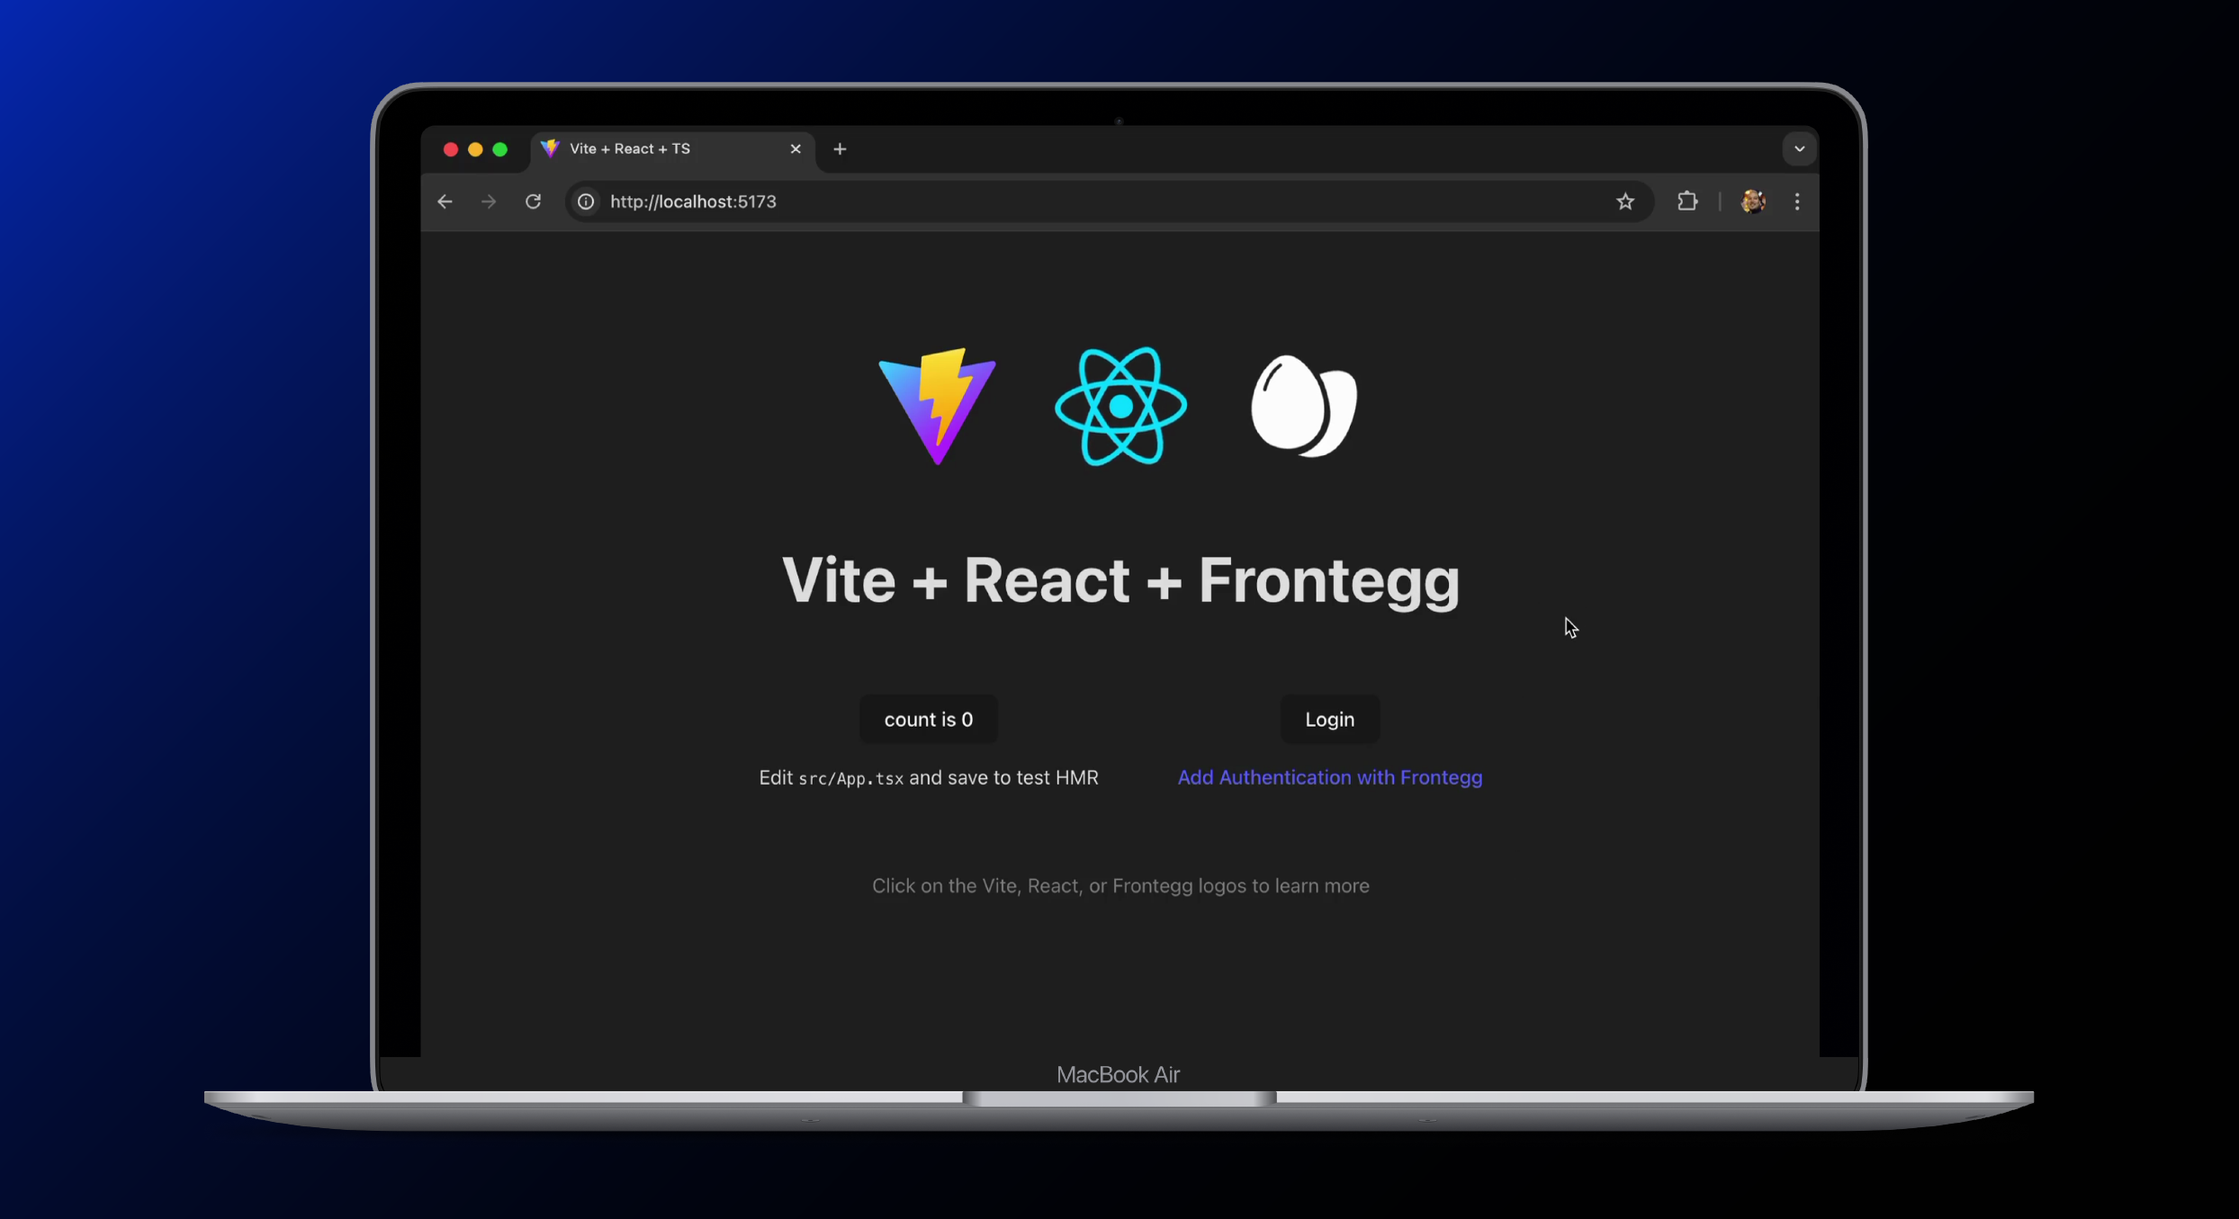The width and height of the screenshot is (2239, 1219).
Task: Reload the current page
Action: click(x=533, y=201)
